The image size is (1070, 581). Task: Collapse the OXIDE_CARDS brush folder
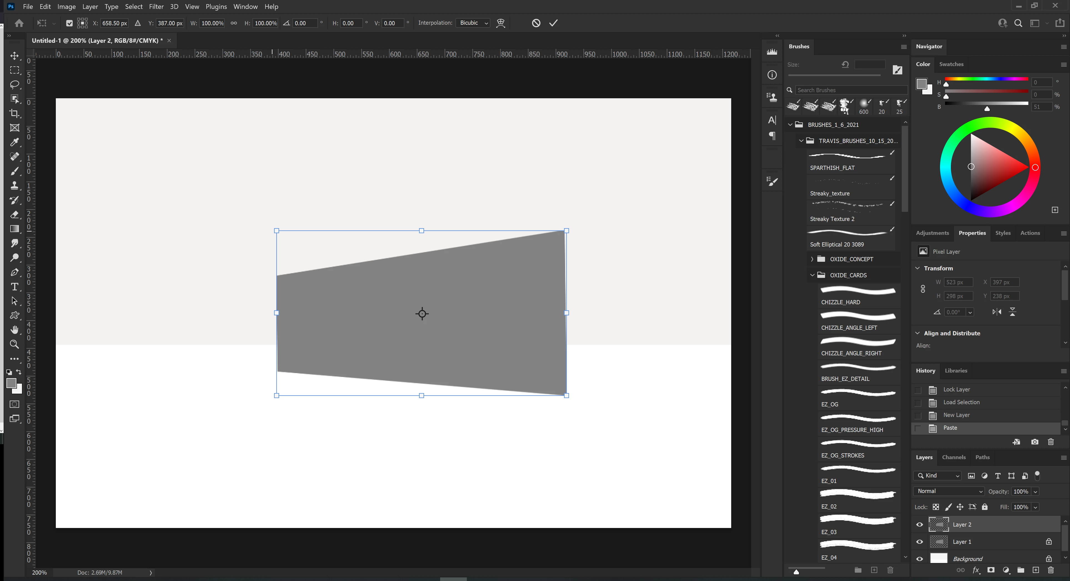pos(812,275)
